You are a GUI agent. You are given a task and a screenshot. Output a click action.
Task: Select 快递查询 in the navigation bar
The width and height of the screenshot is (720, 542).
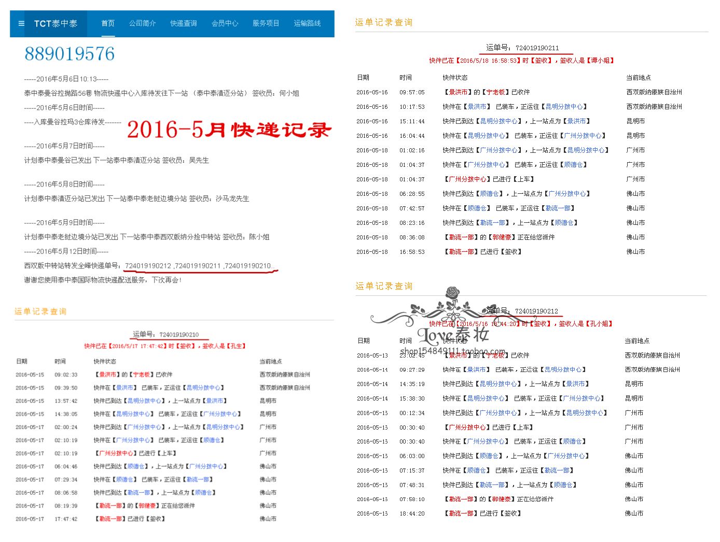click(184, 23)
